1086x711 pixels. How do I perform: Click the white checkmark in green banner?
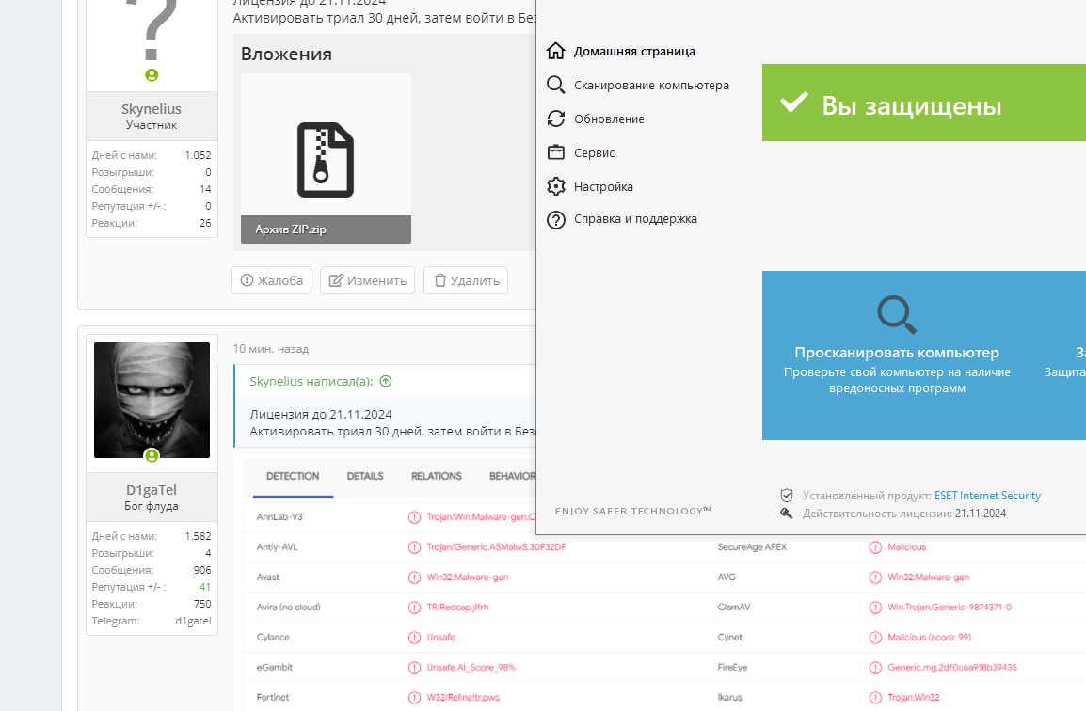point(793,103)
